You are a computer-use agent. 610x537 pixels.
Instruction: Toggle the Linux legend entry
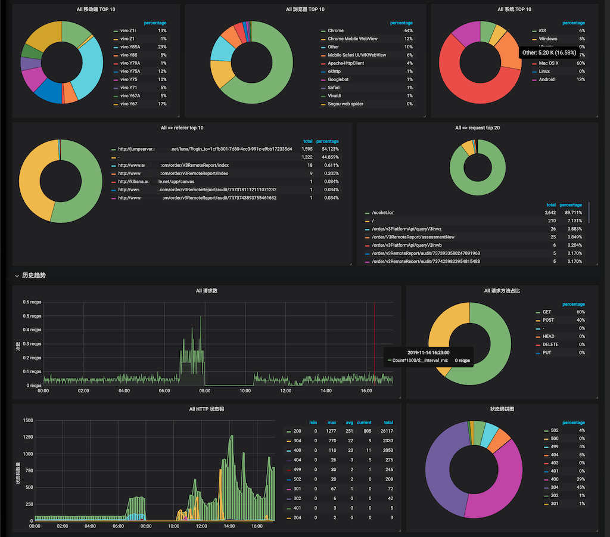click(544, 71)
